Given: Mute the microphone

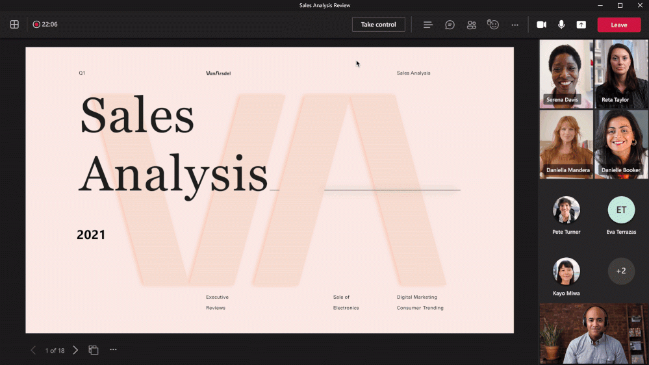Looking at the screenshot, I should click(x=561, y=25).
